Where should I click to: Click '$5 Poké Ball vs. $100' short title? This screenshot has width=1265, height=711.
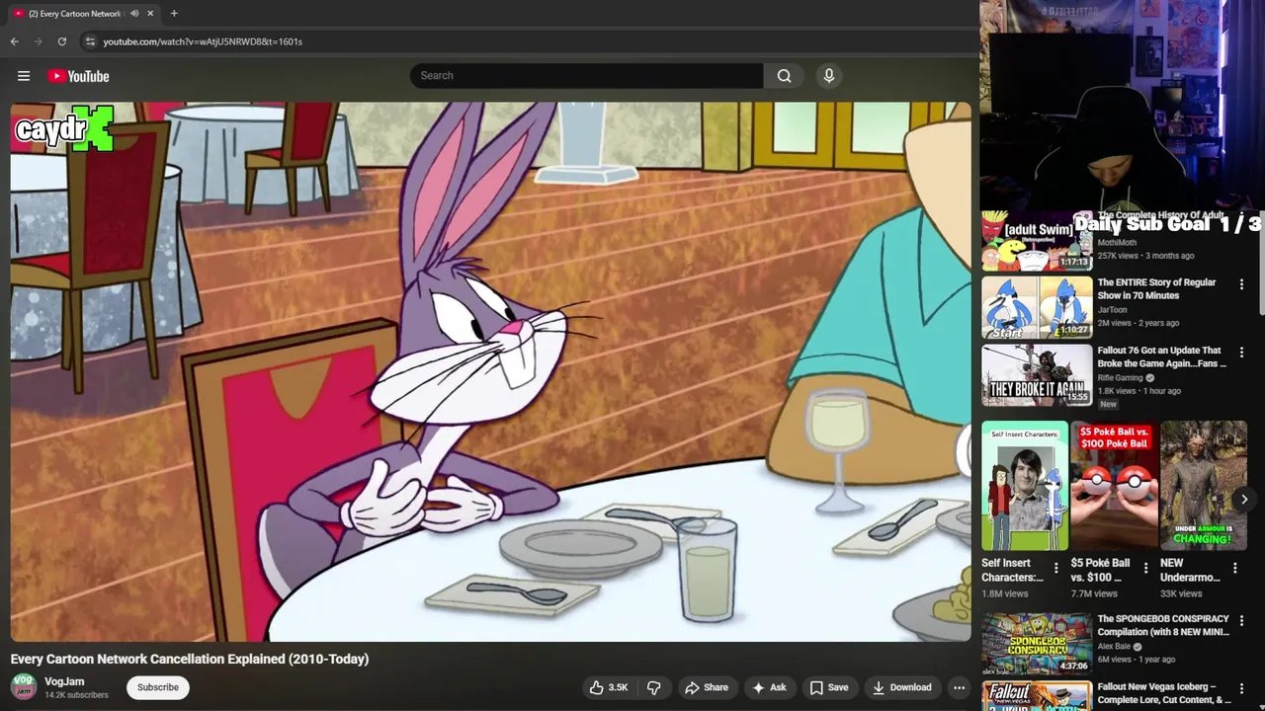(1101, 570)
